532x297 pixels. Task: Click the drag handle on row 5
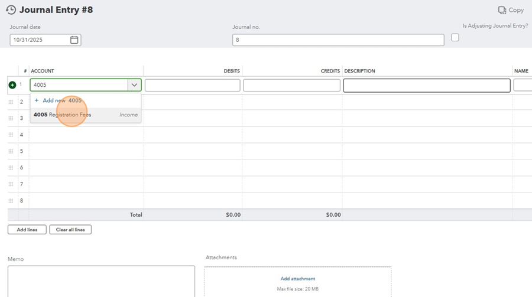click(11, 151)
